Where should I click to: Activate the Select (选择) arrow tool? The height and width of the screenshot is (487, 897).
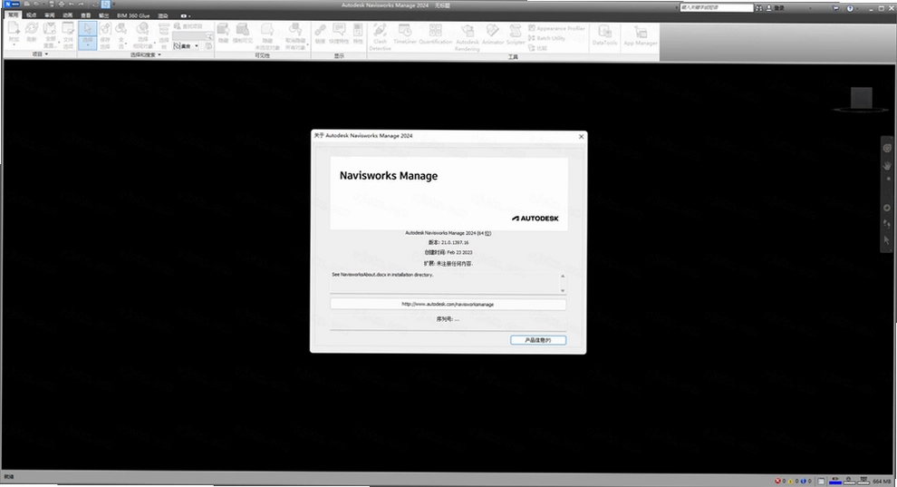tap(88, 34)
